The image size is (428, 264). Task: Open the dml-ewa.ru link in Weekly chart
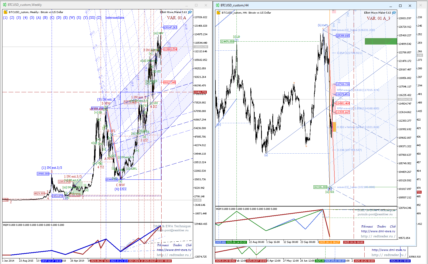pos(174,250)
